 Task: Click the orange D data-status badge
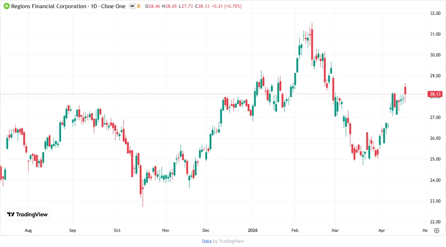[x=139, y=6]
